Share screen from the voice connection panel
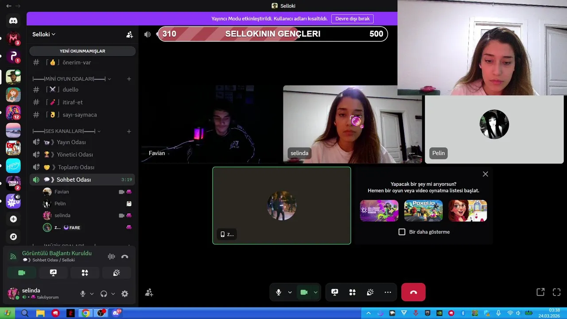 click(x=53, y=273)
